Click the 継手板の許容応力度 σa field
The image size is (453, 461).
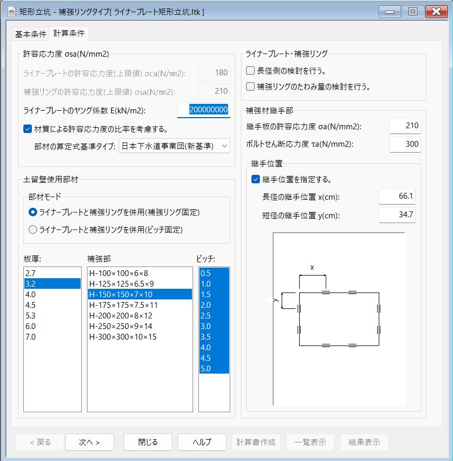[405, 126]
